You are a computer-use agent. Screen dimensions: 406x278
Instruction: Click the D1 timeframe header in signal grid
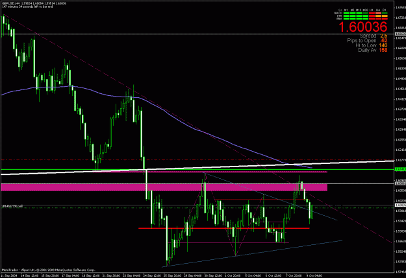pos(385,10)
